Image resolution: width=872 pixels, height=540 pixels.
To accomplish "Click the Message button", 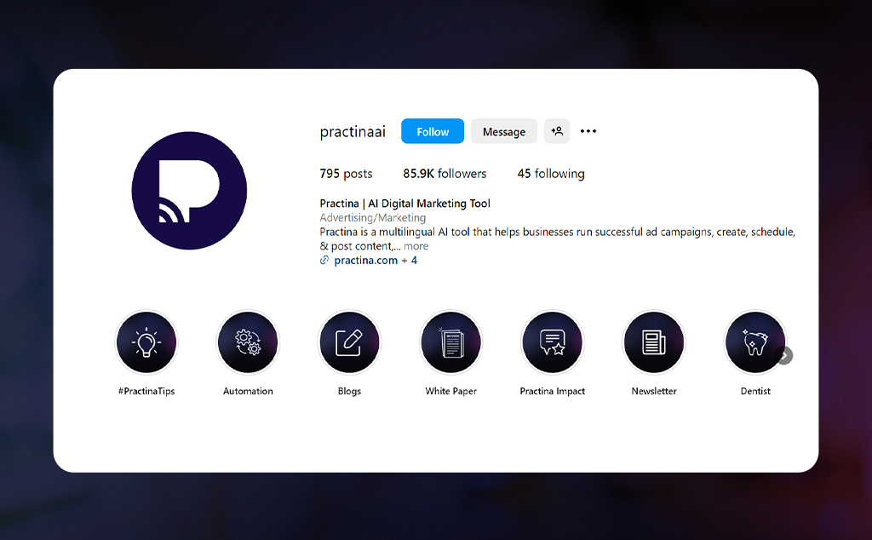I will [x=504, y=131].
